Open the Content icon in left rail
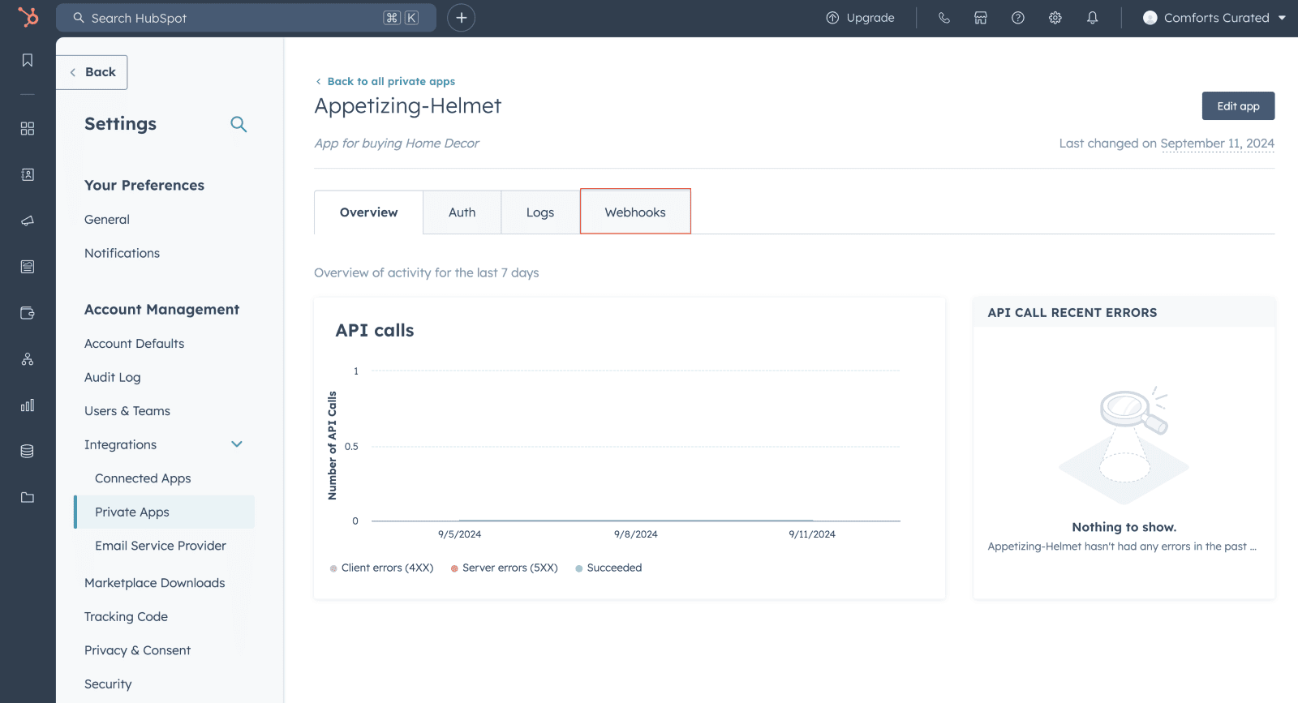This screenshot has height=703, width=1298. pos(28,267)
